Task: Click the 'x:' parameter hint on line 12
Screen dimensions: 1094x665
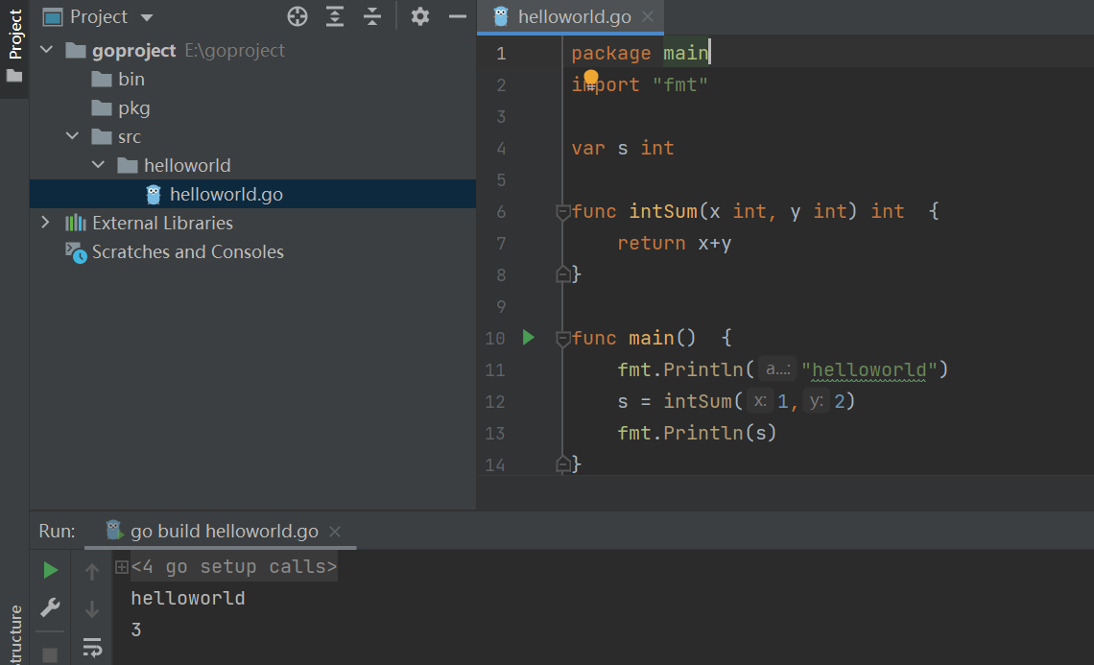Action: click(x=760, y=401)
